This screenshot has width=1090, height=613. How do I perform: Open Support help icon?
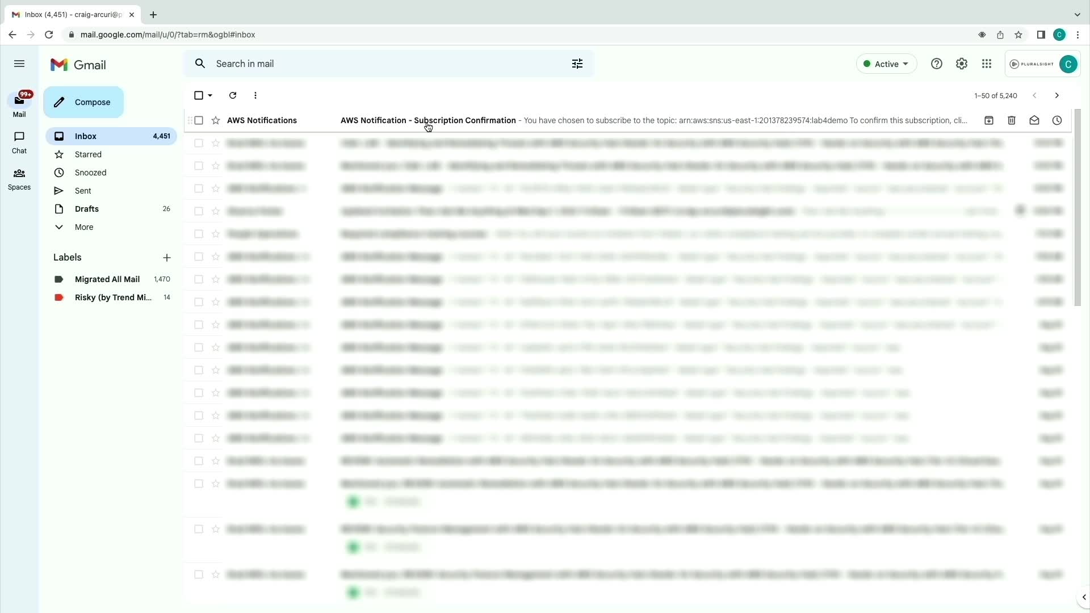coord(936,64)
